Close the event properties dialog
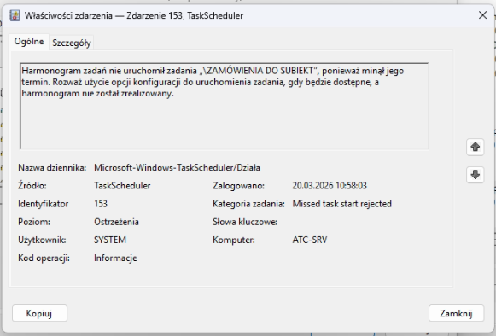This screenshot has width=496, height=336. click(482, 15)
